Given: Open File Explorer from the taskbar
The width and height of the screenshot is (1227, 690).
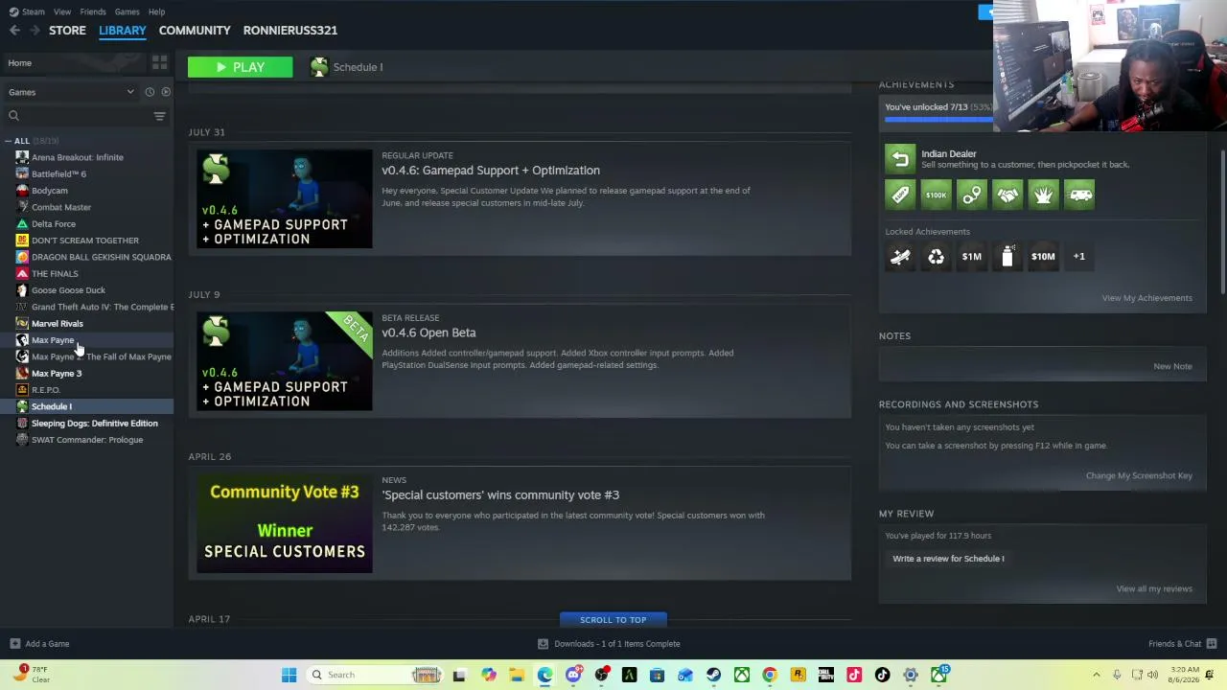Looking at the screenshot, I should 516,675.
